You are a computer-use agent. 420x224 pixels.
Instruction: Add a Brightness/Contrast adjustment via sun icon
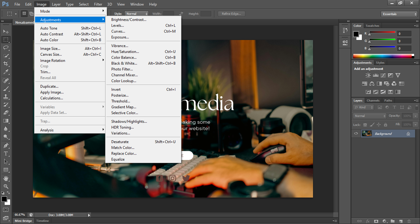pyautogui.click(x=368, y=75)
